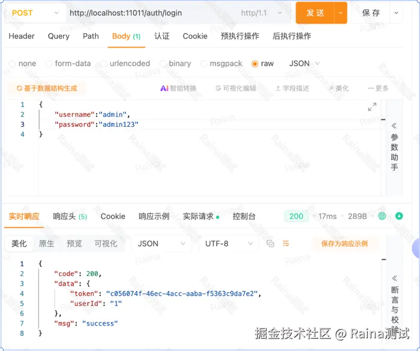The height and width of the screenshot is (351, 420).
Task: Open the 响应示例 tab
Action: pos(154,216)
